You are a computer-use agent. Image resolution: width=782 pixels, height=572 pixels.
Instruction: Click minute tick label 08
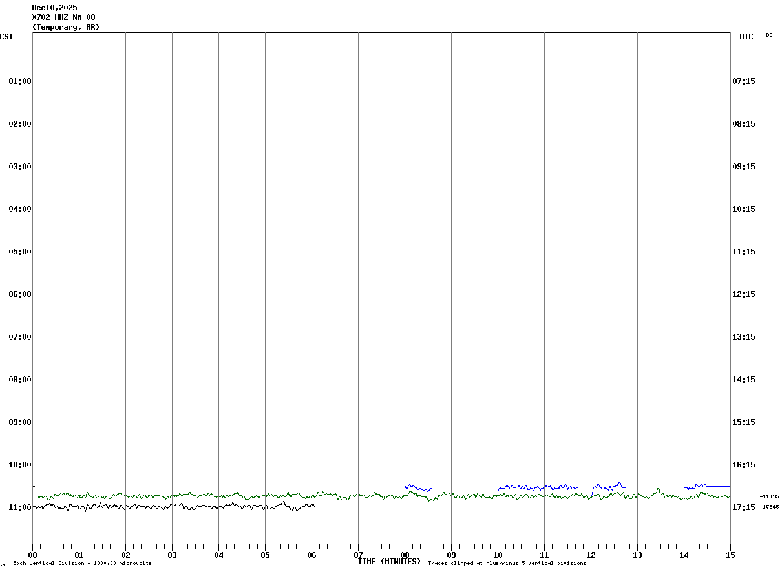405,555
